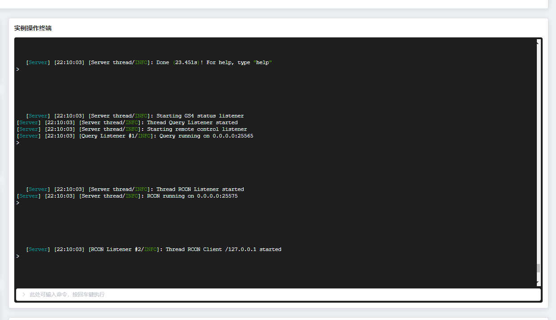The image size is (556, 320).
Task: Click the ">" prompt under the Done message
Action: 18,69
